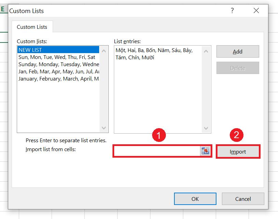The image size is (278, 219).
Task: Click the disabled Delete button
Action: (237, 68)
